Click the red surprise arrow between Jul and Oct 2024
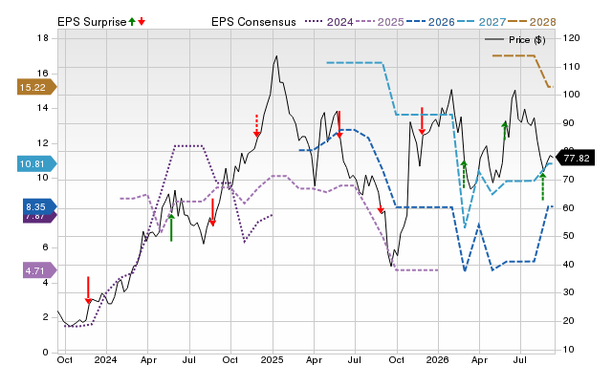The image size is (612, 365). coord(212,212)
